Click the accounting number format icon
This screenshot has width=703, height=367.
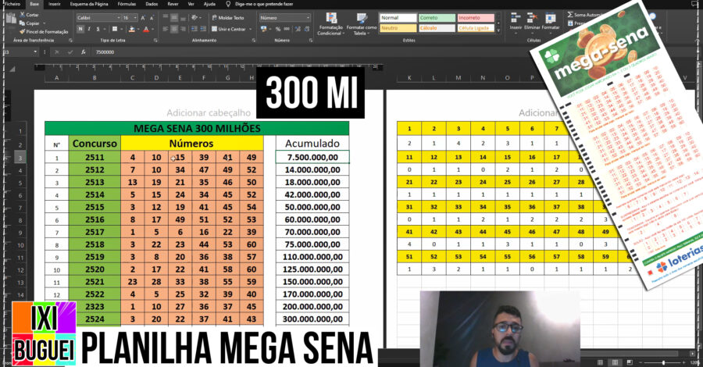(264, 29)
